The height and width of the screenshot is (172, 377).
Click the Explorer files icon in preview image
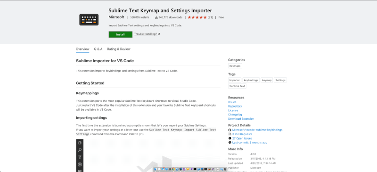click(80, 143)
